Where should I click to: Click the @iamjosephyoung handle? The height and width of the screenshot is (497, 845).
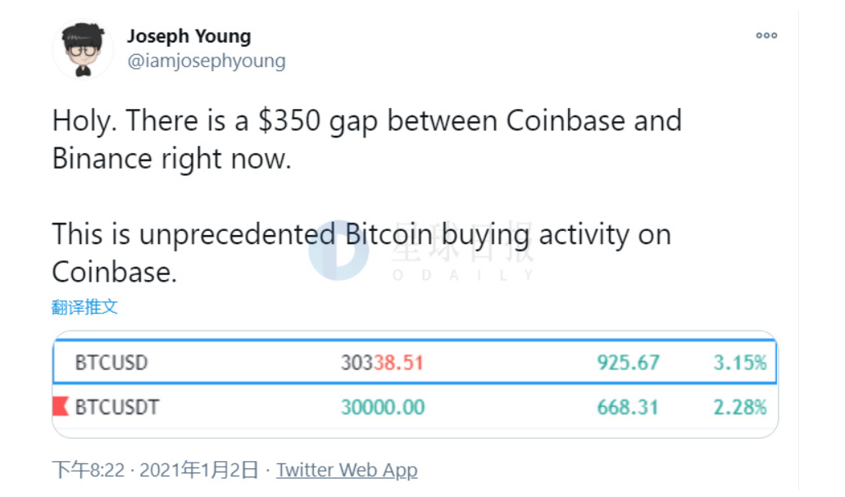pos(206,61)
